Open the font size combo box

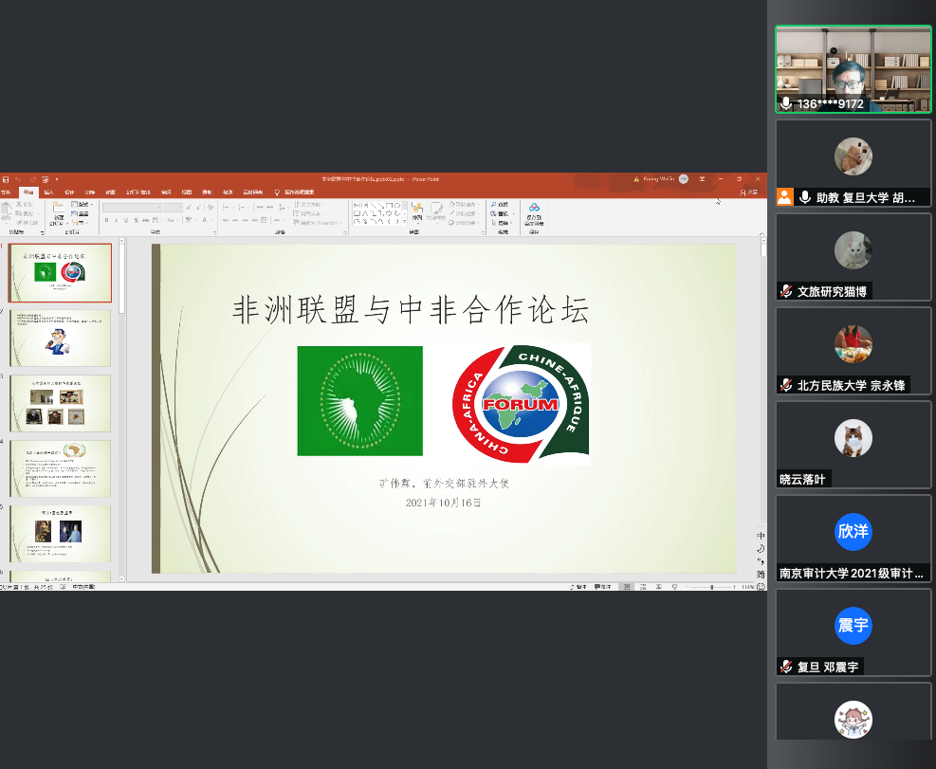click(x=174, y=208)
